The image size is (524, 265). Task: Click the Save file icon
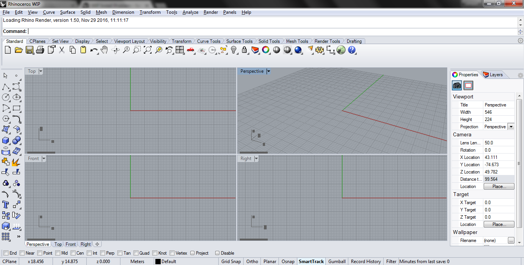coord(29,50)
